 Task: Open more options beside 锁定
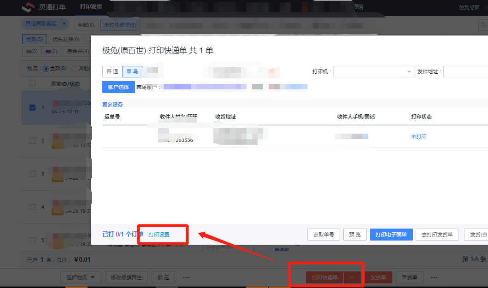pyautogui.click(x=187, y=277)
